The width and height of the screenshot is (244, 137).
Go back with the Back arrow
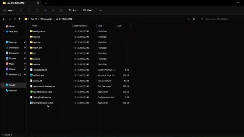tap(3, 19)
